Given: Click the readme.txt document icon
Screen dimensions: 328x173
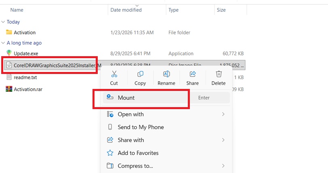Looking at the screenshot, I should (9, 77).
